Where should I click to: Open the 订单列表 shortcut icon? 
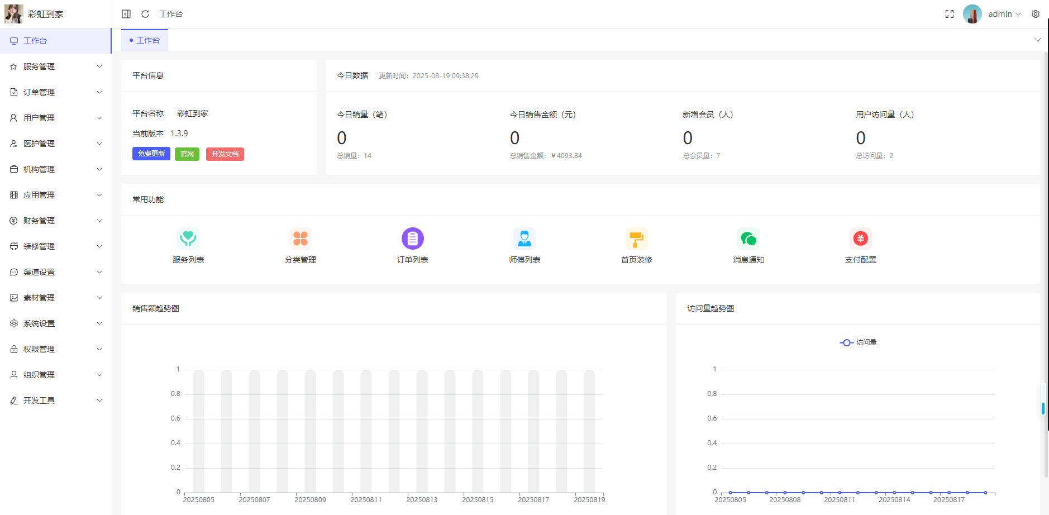412,239
